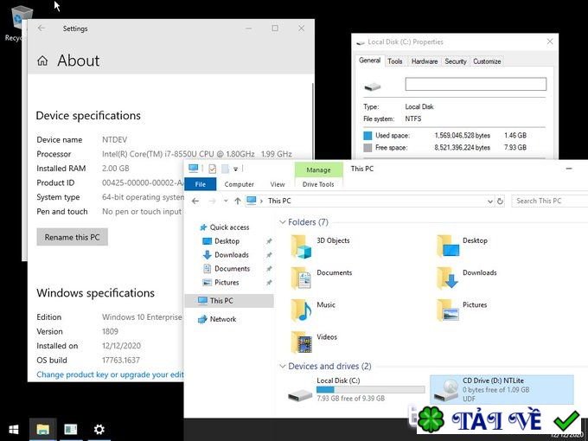The width and height of the screenshot is (588, 441).
Task: Click Local Disk (C:) usage bar
Action: pos(370,390)
